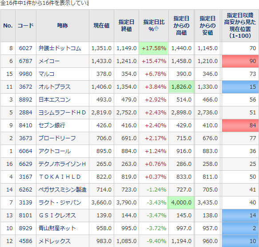Viewport: 259px width, 247px height.
Task: Click stock code 3673
Action: coord(26,138)
